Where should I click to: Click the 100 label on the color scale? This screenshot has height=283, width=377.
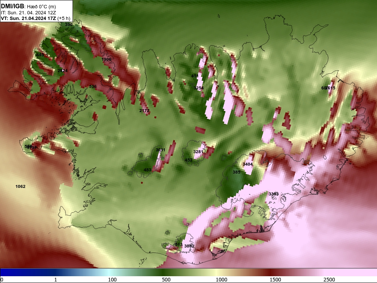point(112,280)
